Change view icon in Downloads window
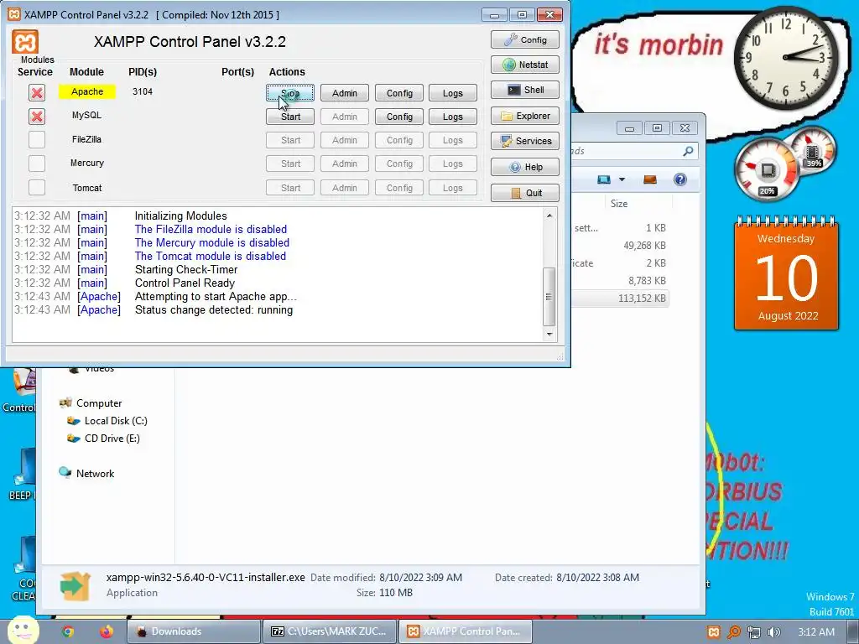The image size is (859, 644). tap(604, 179)
